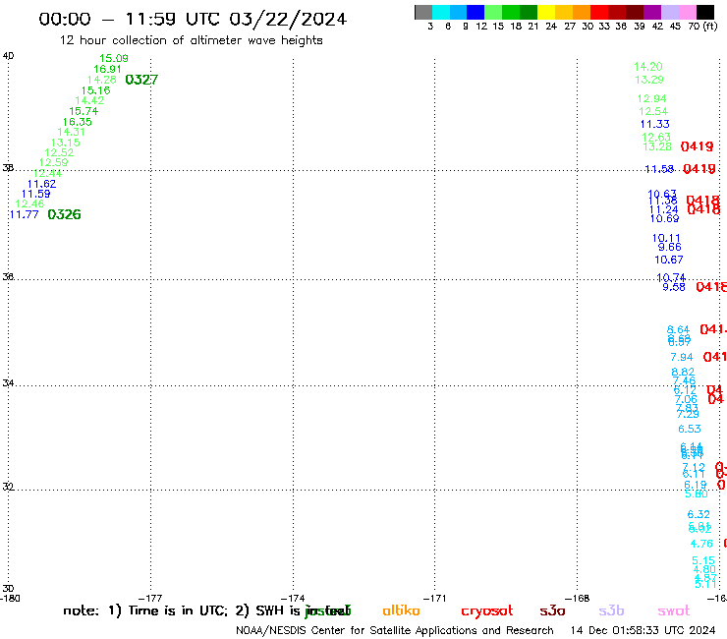727x639 pixels.
Task: Click the yellow swatch in the color scale
Action: click(x=546, y=12)
